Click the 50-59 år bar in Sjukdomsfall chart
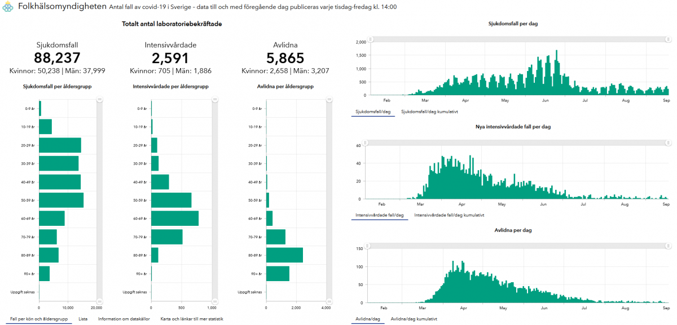Image resolution: width=677 pixels, height=325 pixels. tap(61, 200)
